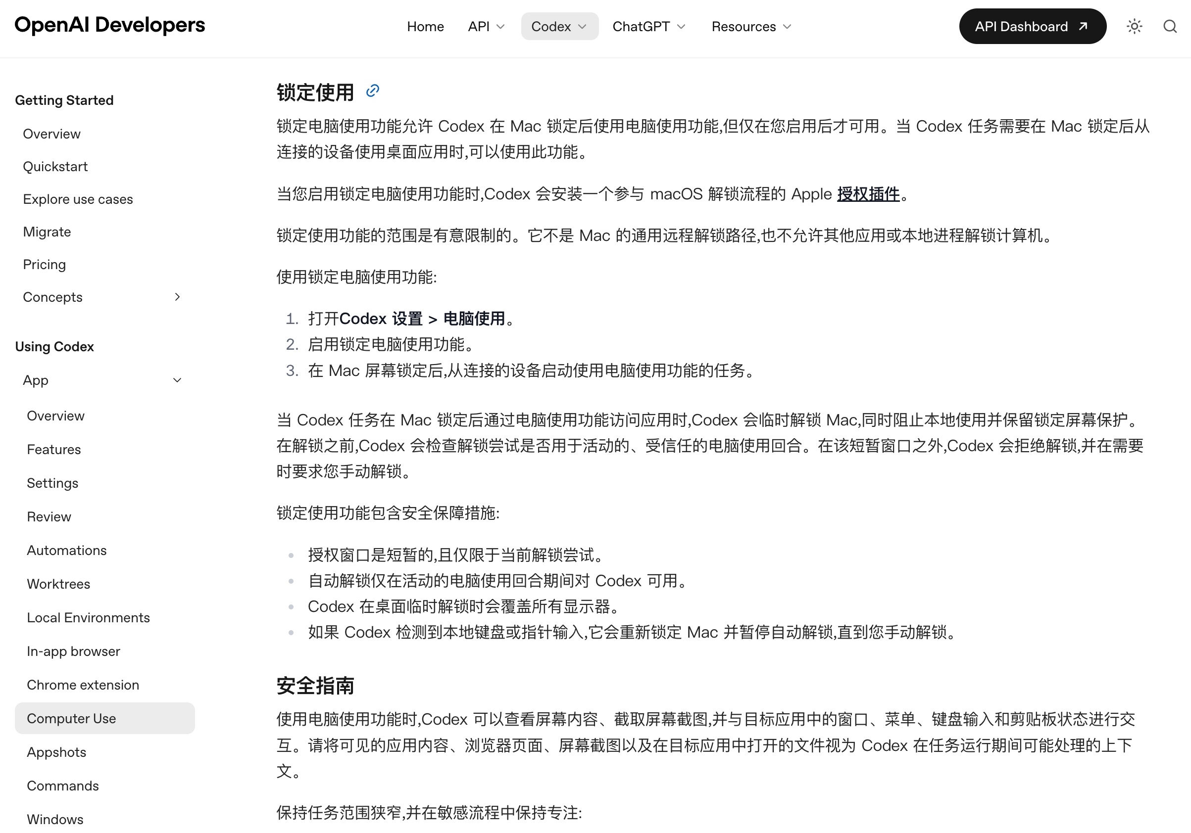This screenshot has height=833, width=1191.
Task: Open the Review sidebar page
Action: pyautogui.click(x=50, y=517)
